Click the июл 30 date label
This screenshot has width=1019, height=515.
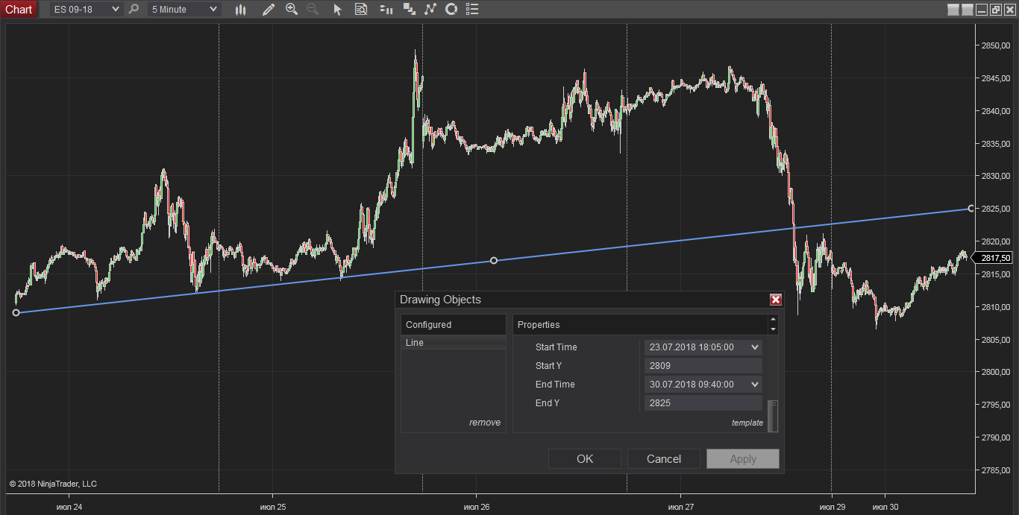(x=885, y=507)
